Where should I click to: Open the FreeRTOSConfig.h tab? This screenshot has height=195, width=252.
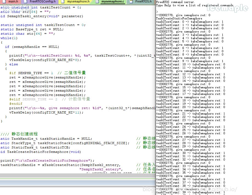tap(40, 2)
